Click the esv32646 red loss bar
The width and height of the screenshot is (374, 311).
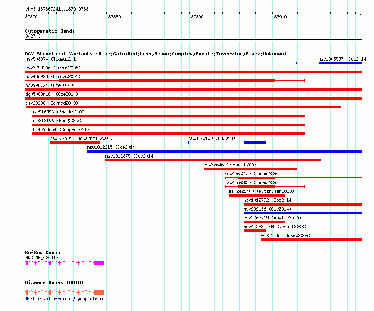point(250,169)
